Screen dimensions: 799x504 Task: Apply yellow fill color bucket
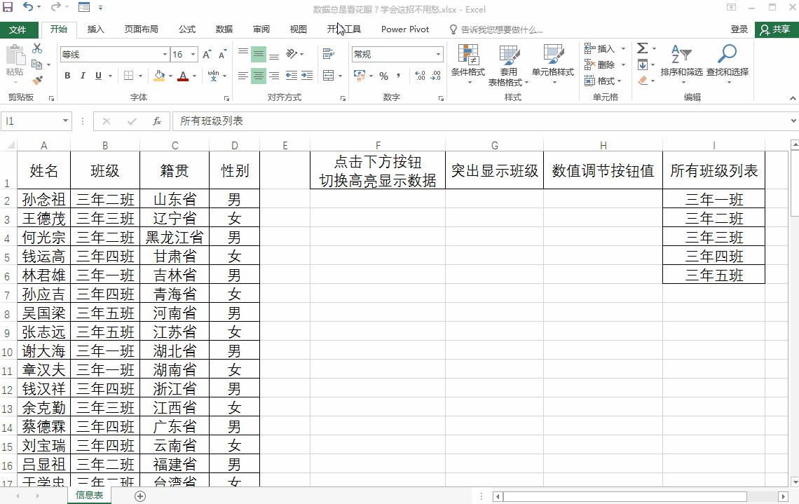tap(160, 76)
